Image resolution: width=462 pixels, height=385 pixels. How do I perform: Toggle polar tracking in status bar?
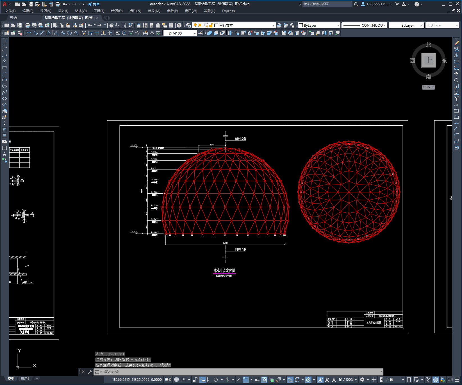coord(216,380)
